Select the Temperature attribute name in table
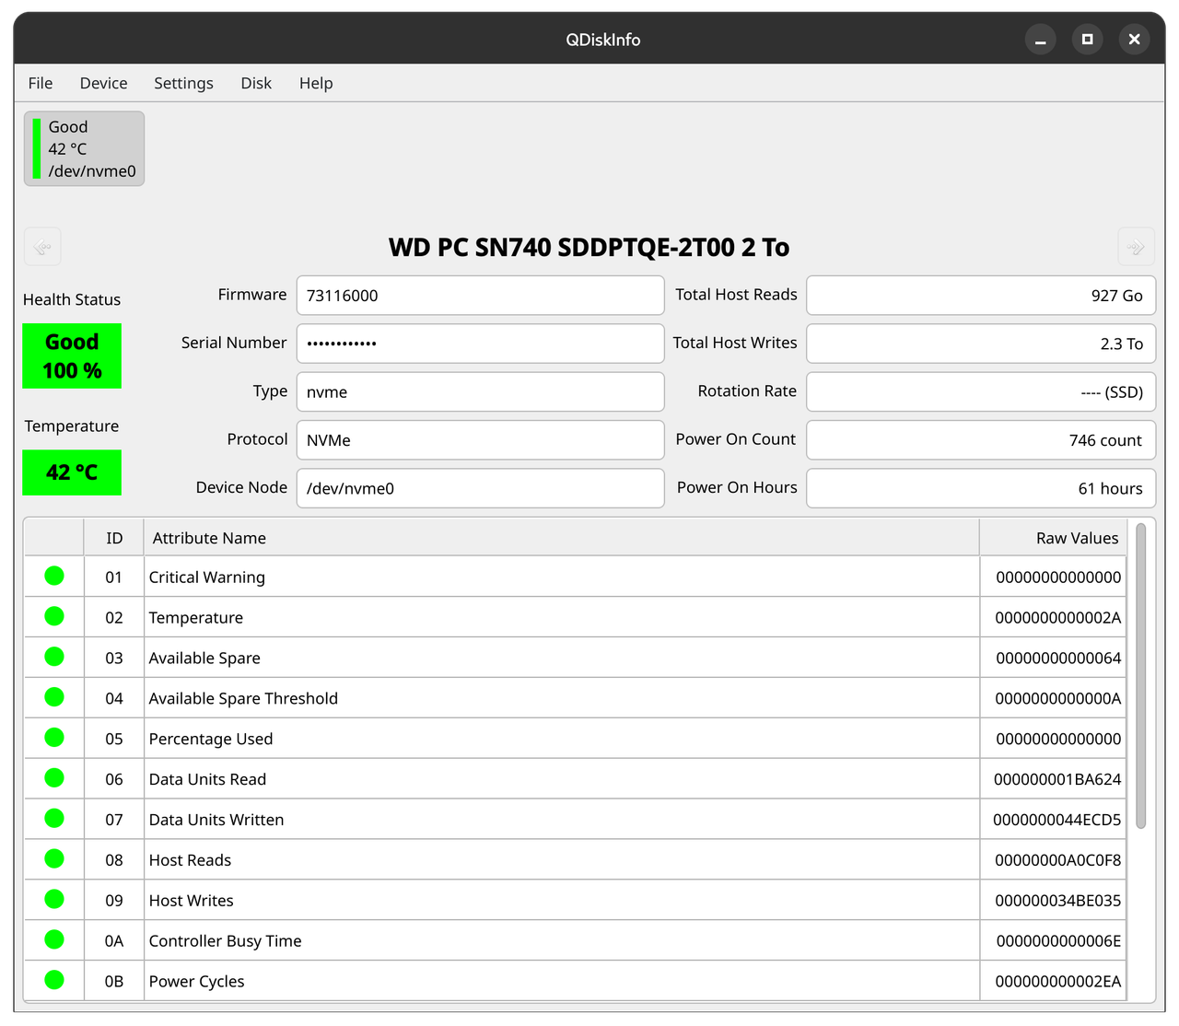Image resolution: width=1179 pixels, height=1026 pixels. click(196, 618)
